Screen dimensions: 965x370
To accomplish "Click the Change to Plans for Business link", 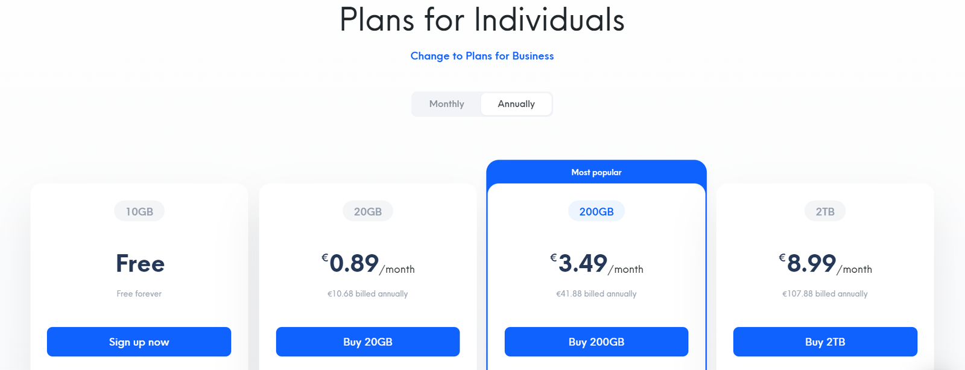I will pyautogui.click(x=482, y=56).
